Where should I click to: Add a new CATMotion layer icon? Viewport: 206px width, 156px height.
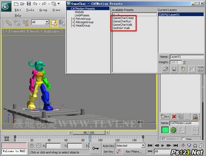point(183,69)
